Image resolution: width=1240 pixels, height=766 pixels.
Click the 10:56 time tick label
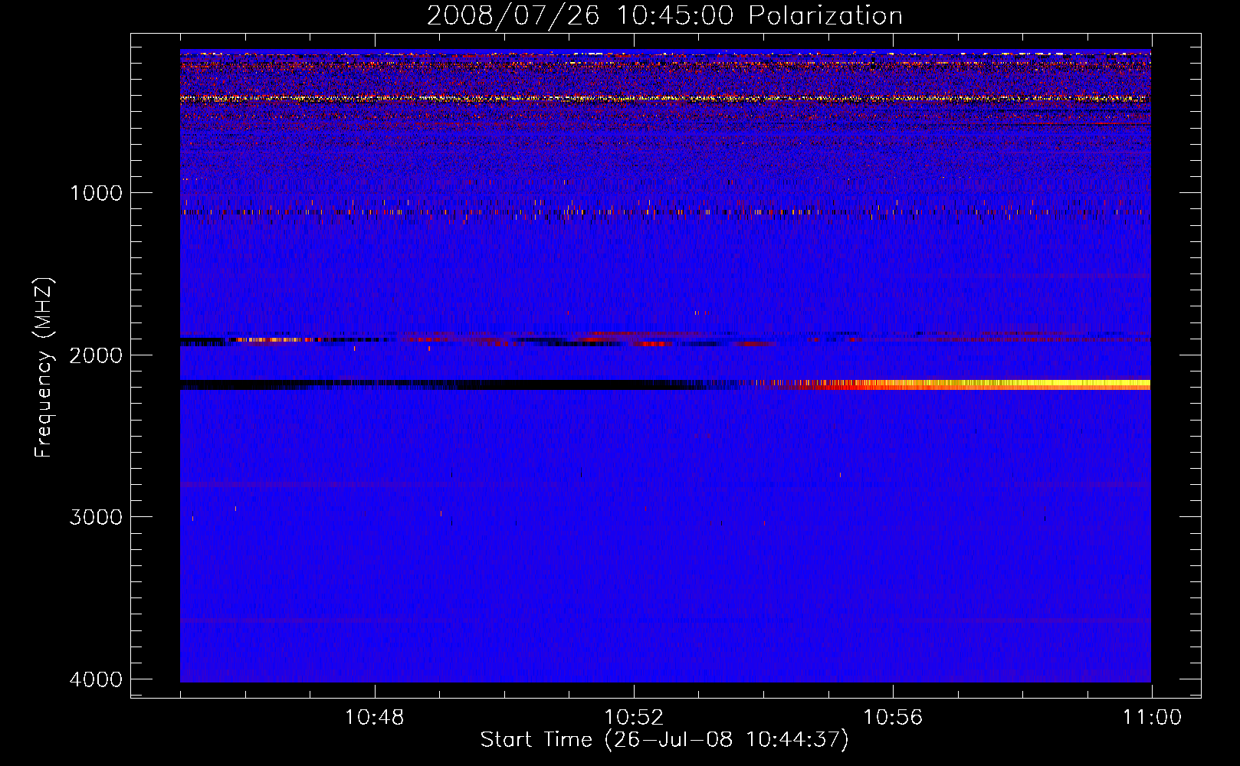(x=893, y=718)
